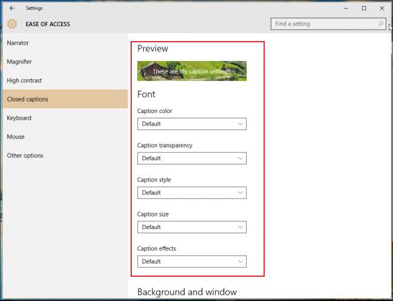
Task: Go to Mouse settings
Action: [16, 137]
